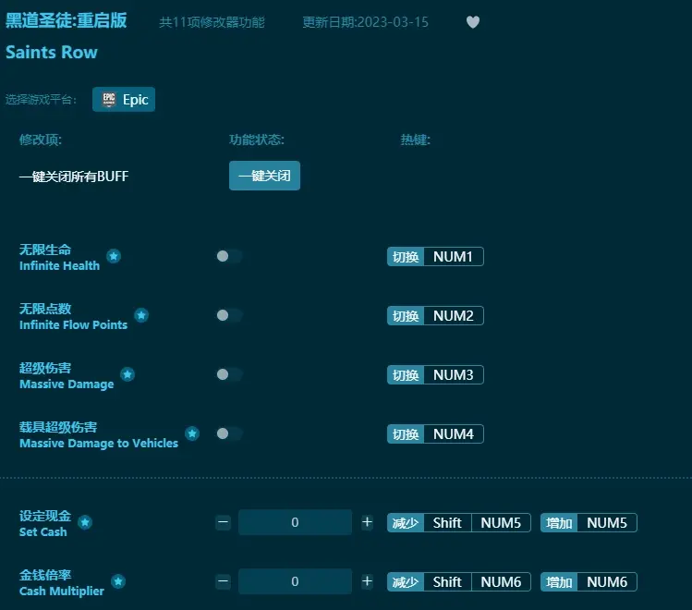The image size is (692, 610).
Task: Click the Infinite Health label
Action: [x=59, y=265]
